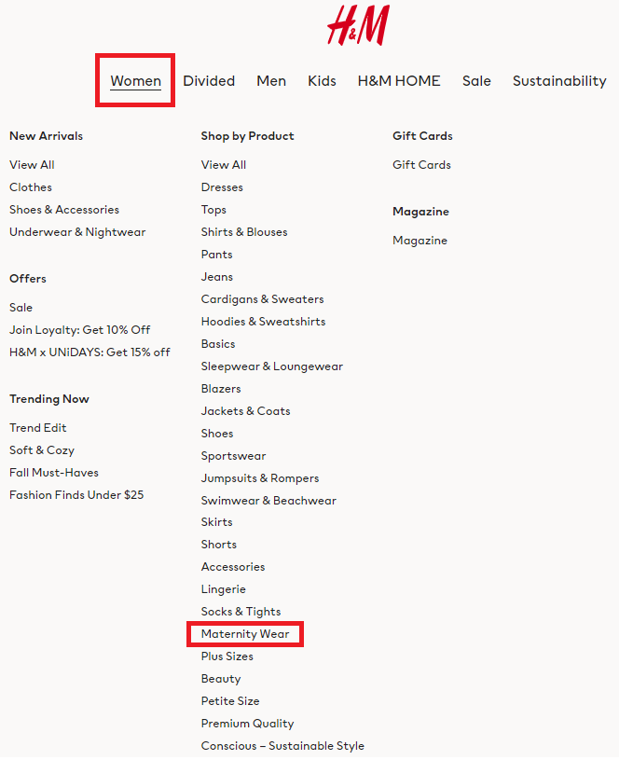The width and height of the screenshot is (619, 760).
Task: Click the bold Gift Cards heading
Action: point(422,136)
